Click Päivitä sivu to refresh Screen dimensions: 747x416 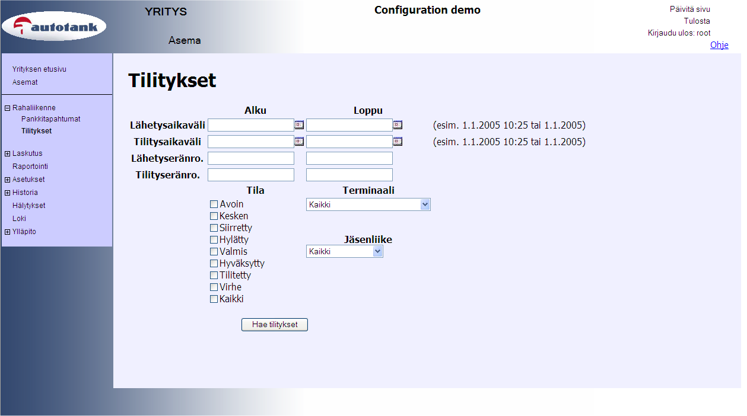tap(690, 9)
